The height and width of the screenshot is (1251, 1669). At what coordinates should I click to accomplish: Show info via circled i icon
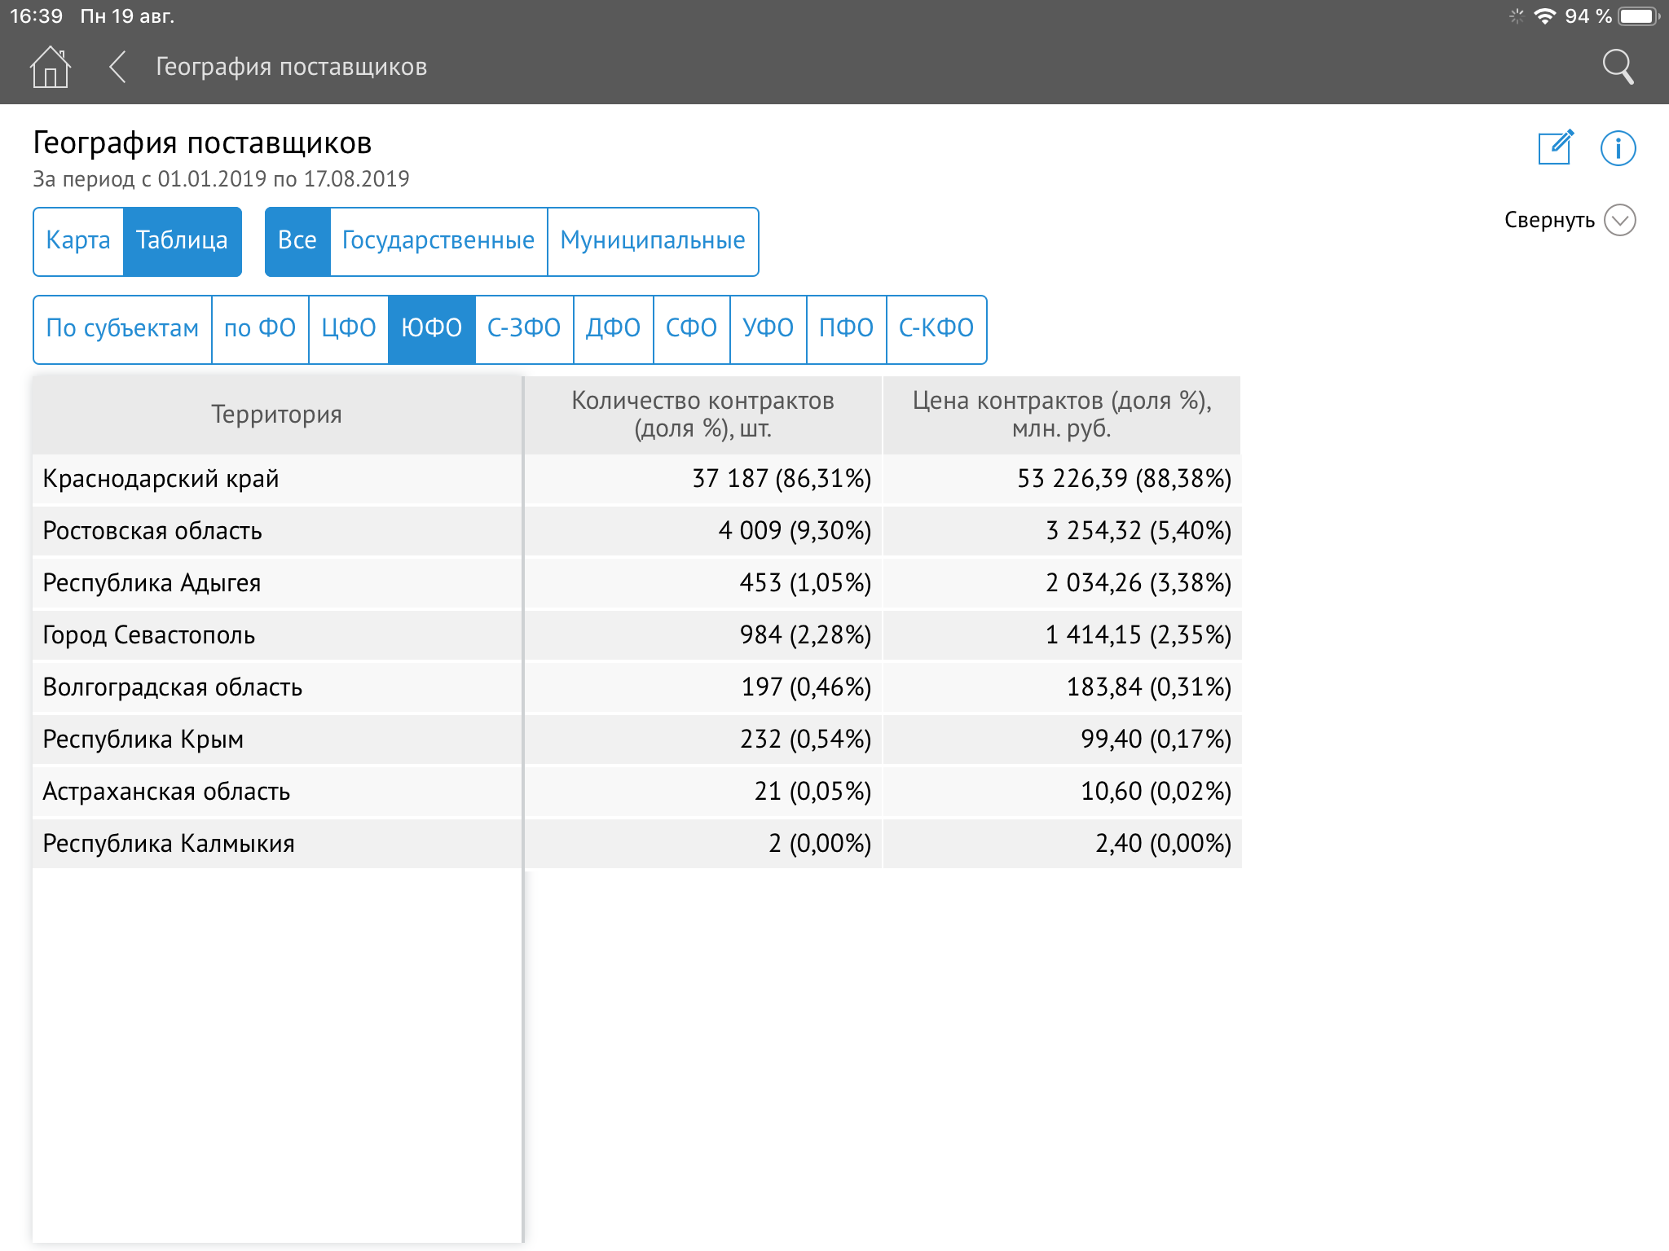click(1618, 148)
